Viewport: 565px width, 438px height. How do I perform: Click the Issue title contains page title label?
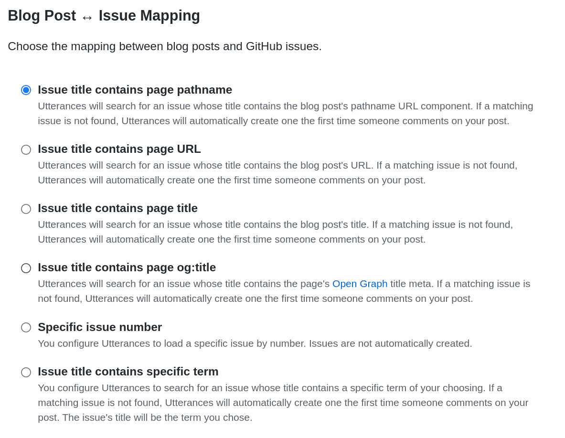(x=117, y=208)
